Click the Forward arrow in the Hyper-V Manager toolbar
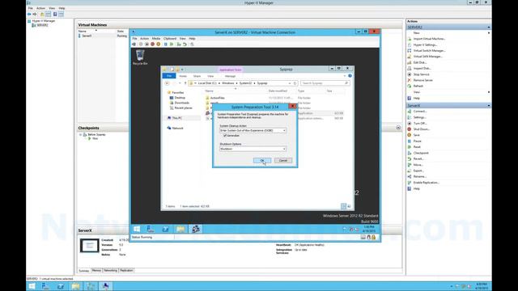 point(35,15)
